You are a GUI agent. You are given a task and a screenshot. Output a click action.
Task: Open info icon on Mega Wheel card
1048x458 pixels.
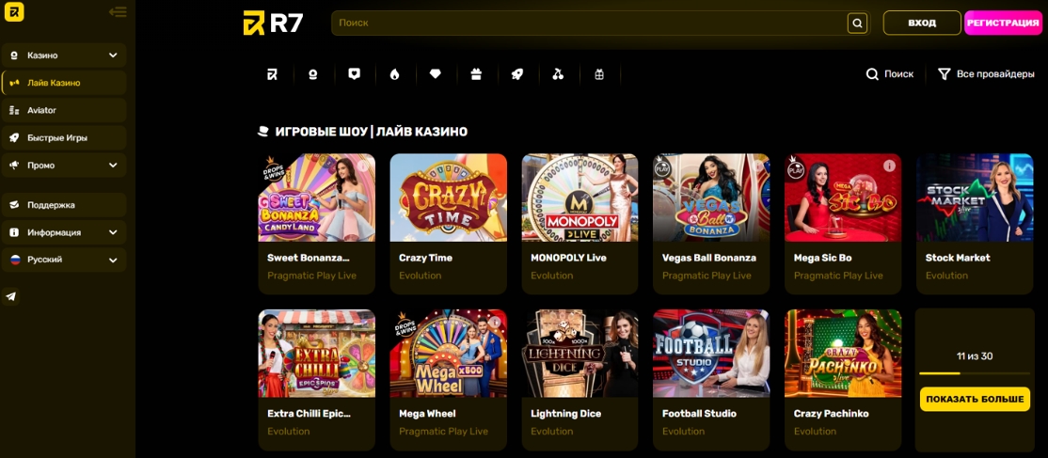point(495,321)
